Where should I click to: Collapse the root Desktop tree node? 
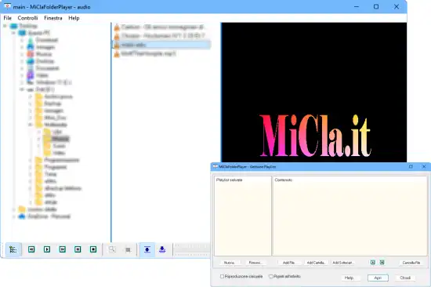tap(5, 26)
